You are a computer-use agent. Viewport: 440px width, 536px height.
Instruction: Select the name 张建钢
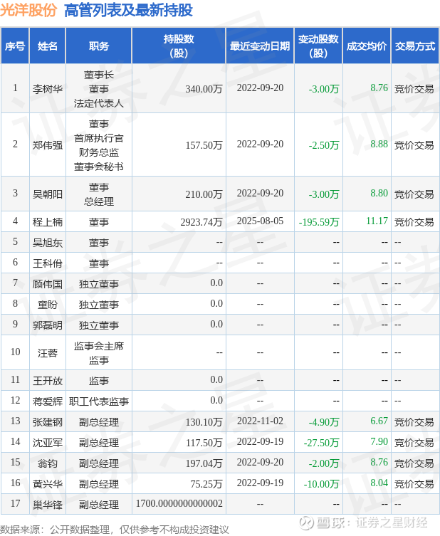[48, 422]
